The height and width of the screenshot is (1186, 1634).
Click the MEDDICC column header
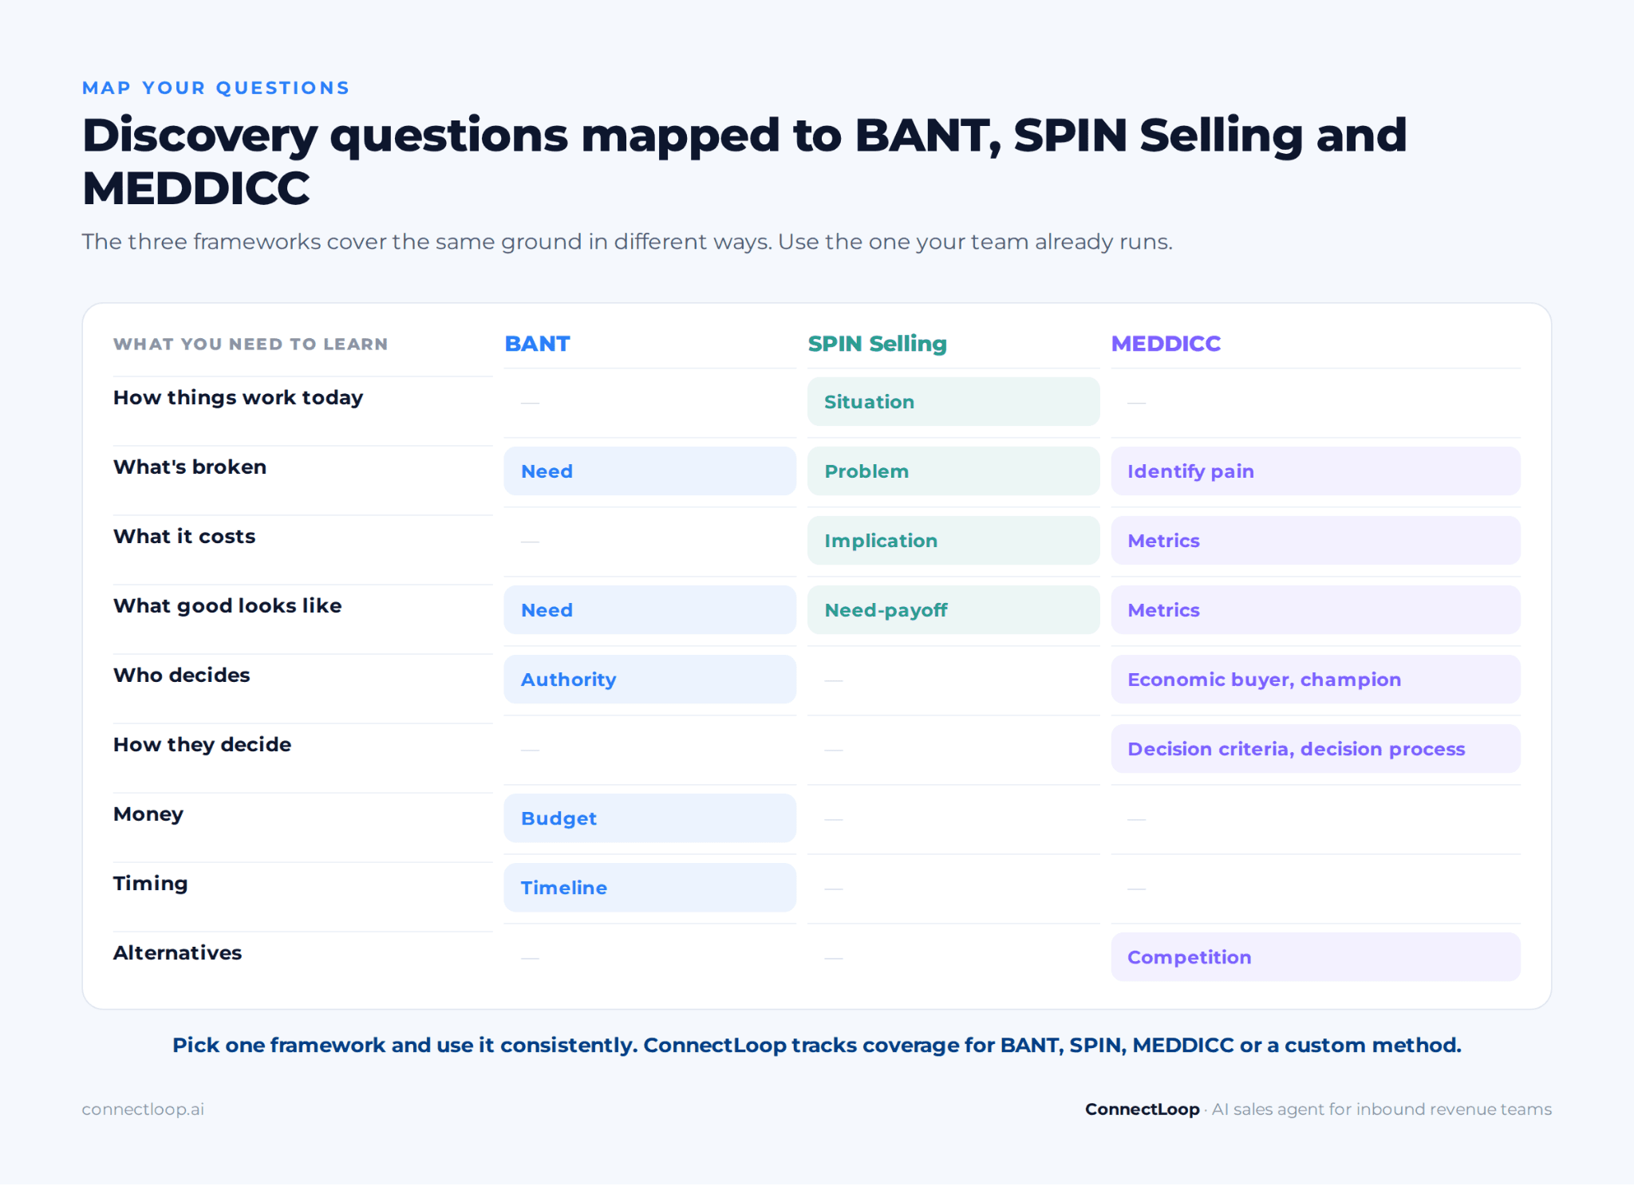(x=1166, y=344)
